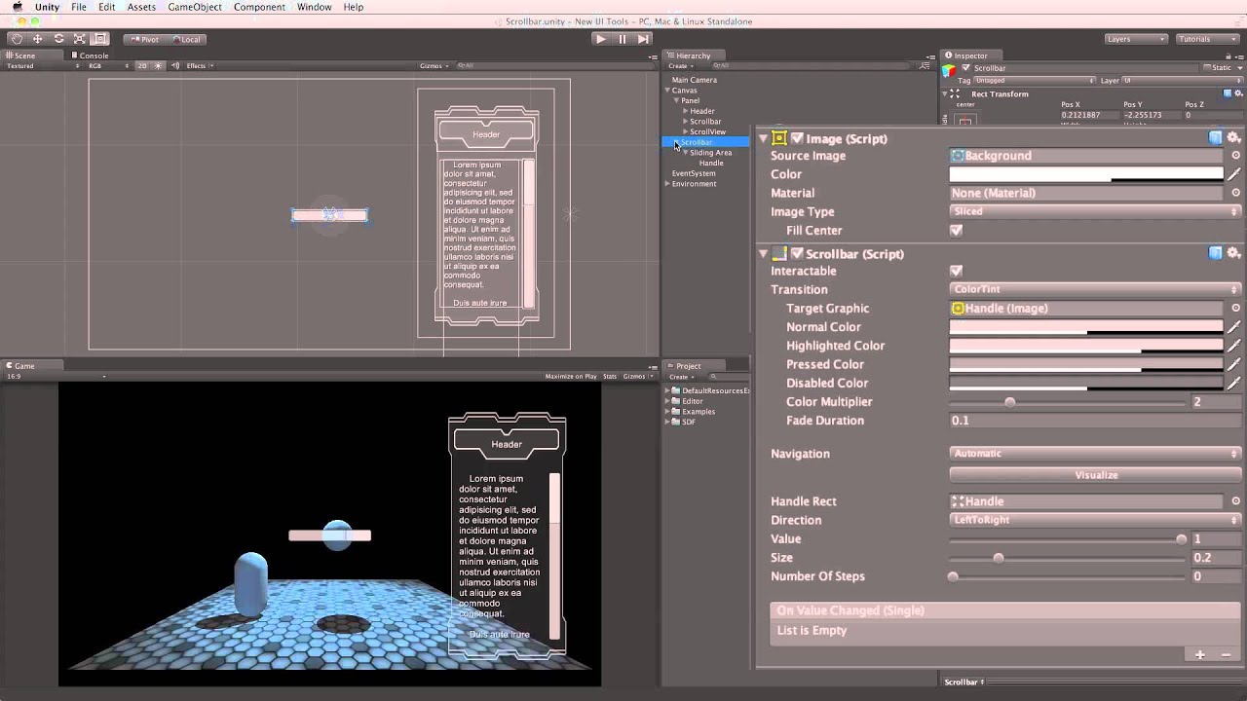Select the Scale tool in the toolbar
The width and height of the screenshot is (1247, 701).
tap(79, 39)
